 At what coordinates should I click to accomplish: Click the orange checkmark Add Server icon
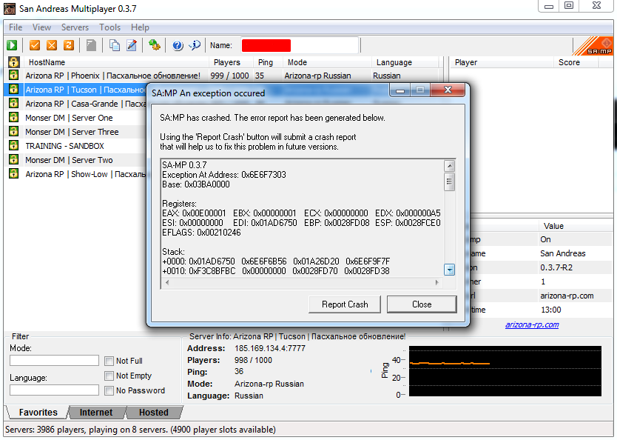(35, 45)
